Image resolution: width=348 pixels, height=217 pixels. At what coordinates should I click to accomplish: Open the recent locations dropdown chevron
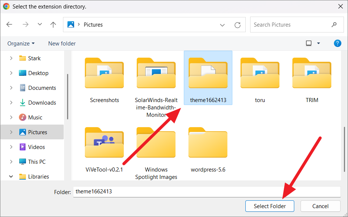[x=40, y=24]
